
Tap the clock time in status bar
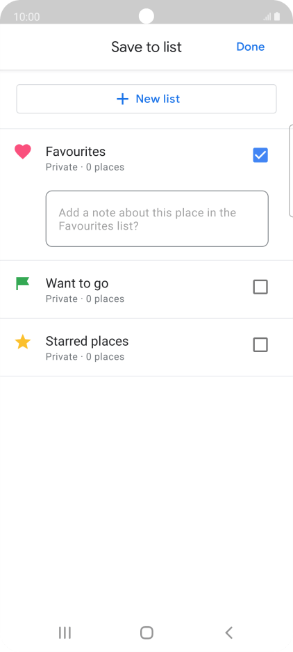pyautogui.click(x=26, y=17)
